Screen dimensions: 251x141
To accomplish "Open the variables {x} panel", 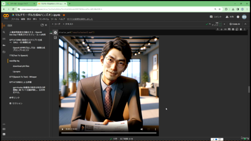I will point(4,39).
